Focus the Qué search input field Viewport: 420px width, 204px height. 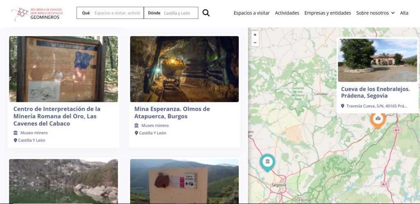(x=110, y=13)
